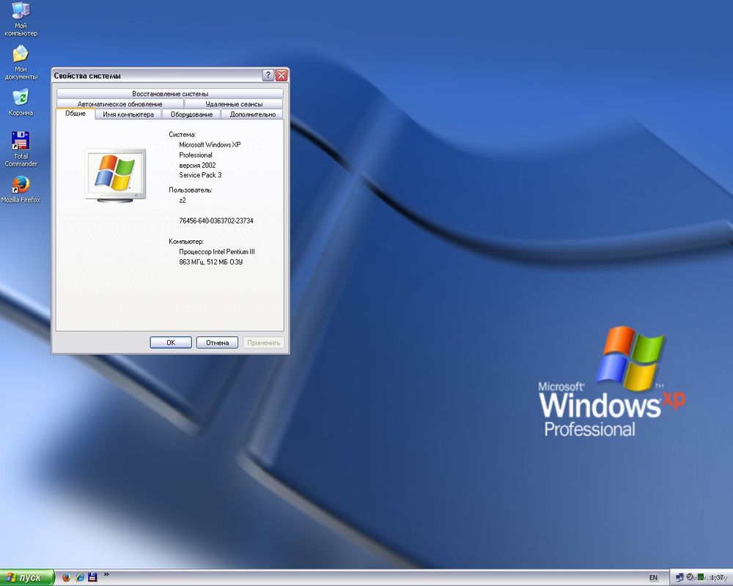Switch to the Восстановление системы tab
The height and width of the screenshot is (586, 733).
(x=170, y=94)
